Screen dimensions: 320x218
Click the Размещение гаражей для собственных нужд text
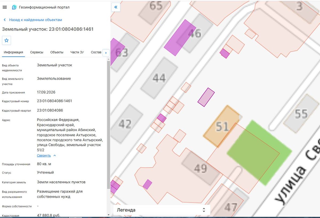(x=60, y=194)
